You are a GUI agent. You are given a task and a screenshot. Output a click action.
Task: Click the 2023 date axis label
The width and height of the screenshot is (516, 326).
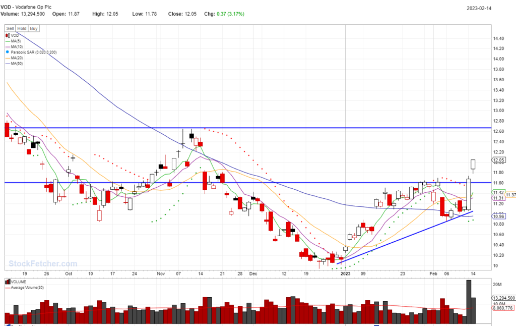345,274
